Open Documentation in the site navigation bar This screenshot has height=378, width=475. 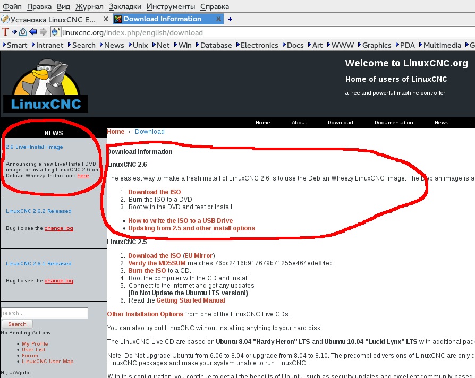point(394,122)
